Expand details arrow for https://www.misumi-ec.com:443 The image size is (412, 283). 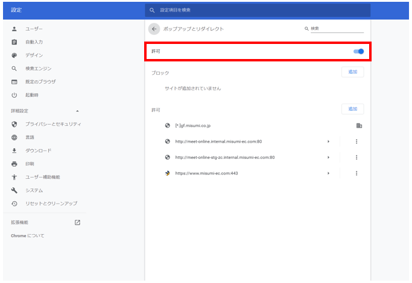[329, 173]
